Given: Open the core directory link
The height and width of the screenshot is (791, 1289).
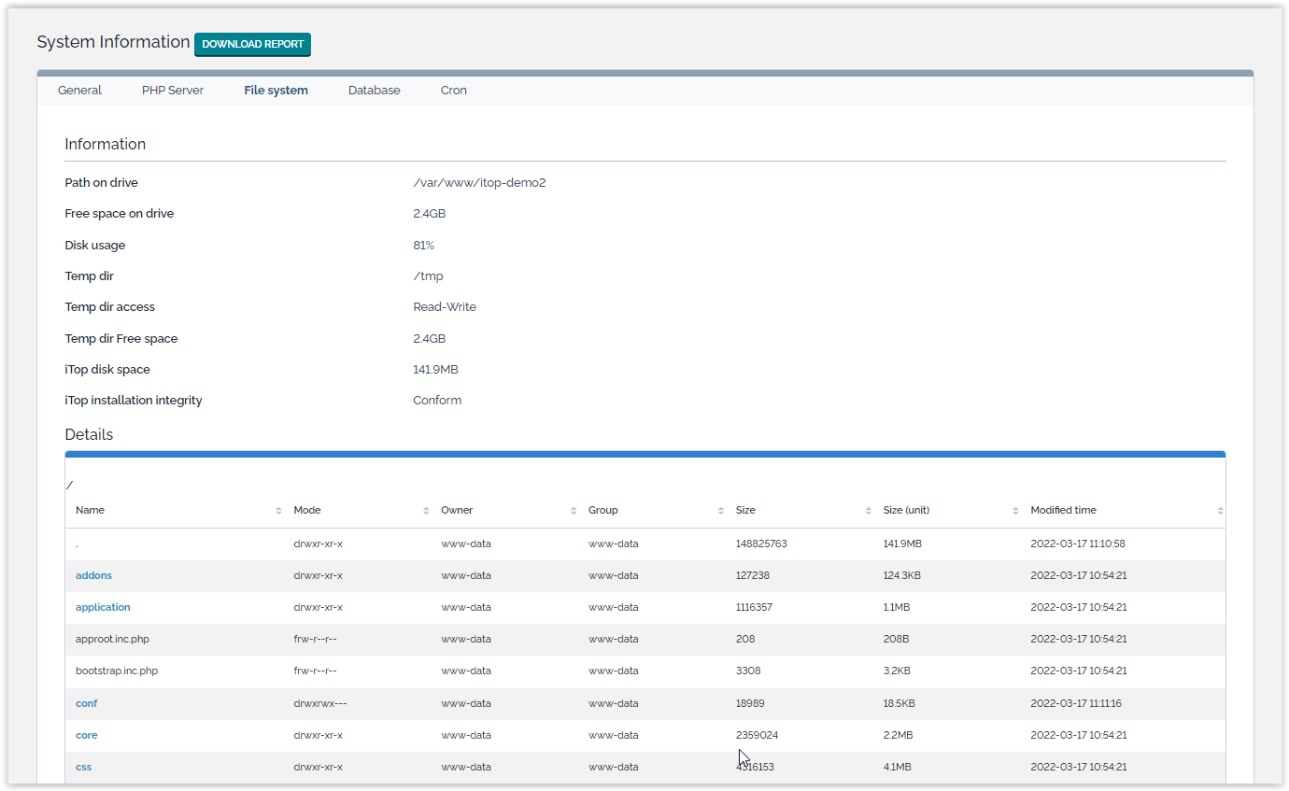Looking at the screenshot, I should pyautogui.click(x=86, y=735).
